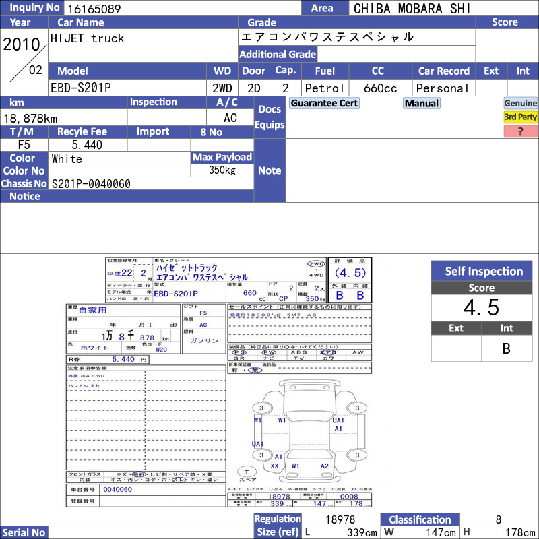Click the circled PS equipment mark
The width and height of the screenshot is (539, 539).
239,352
